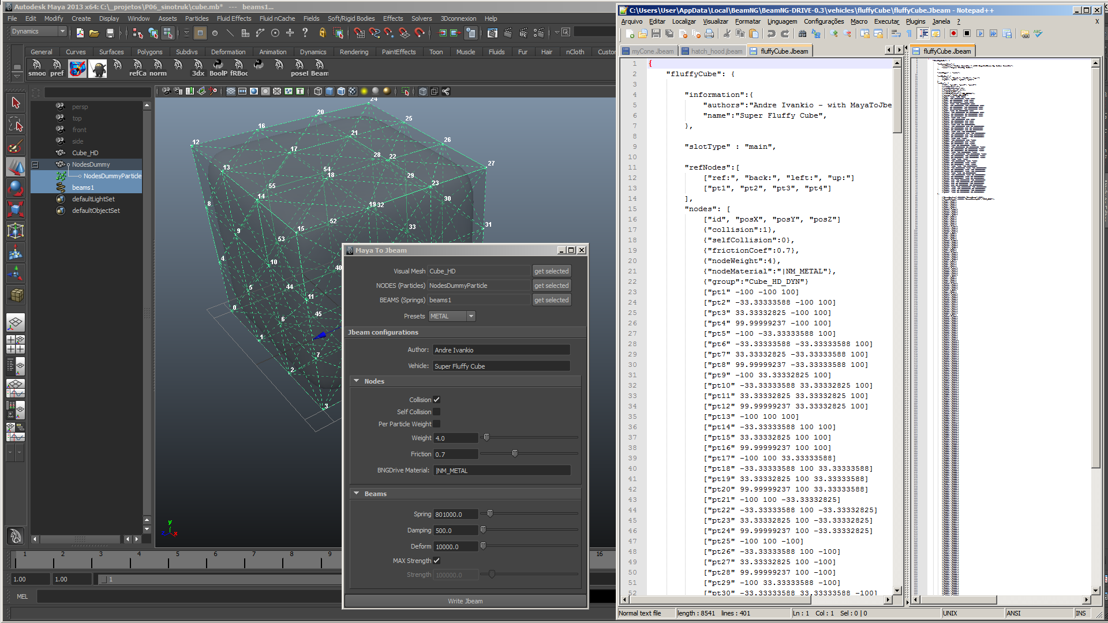Disable the Collision checkbox

click(x=437, y=400)
